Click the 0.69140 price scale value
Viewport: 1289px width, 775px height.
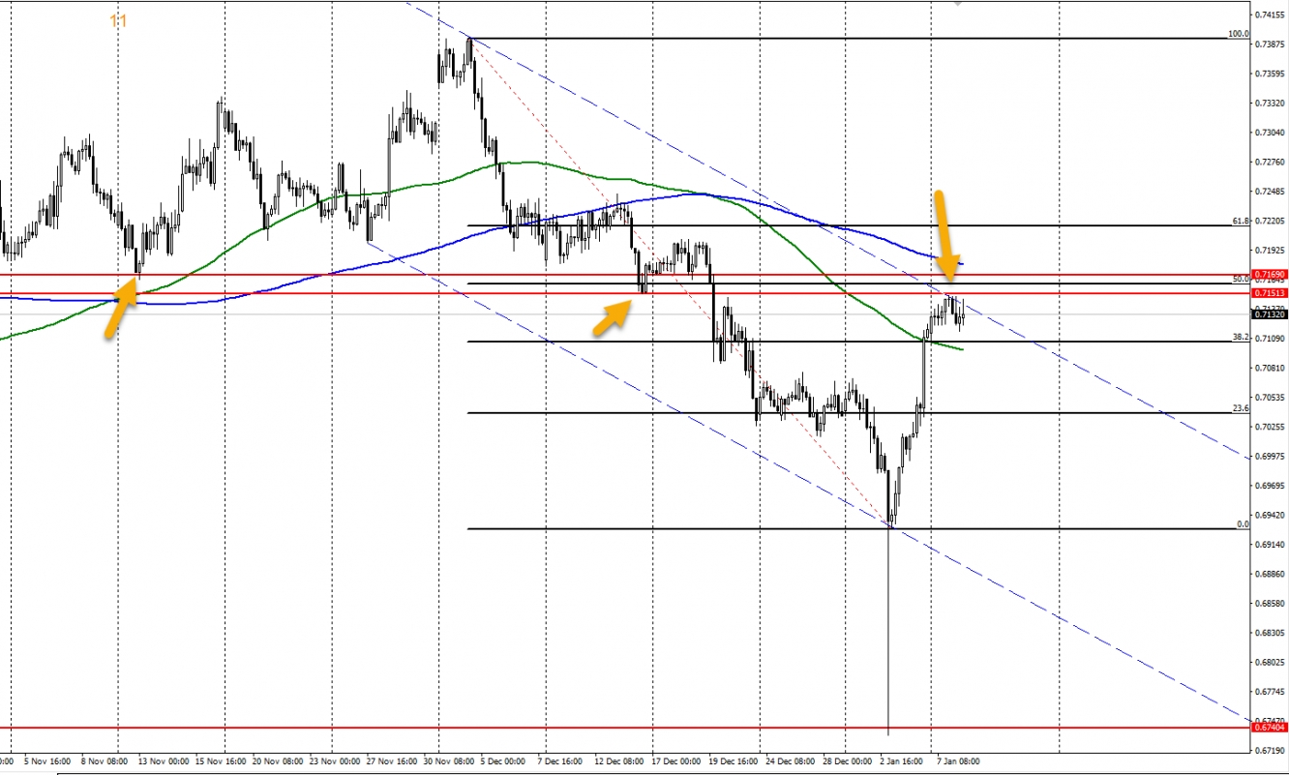click(1270, 546)
